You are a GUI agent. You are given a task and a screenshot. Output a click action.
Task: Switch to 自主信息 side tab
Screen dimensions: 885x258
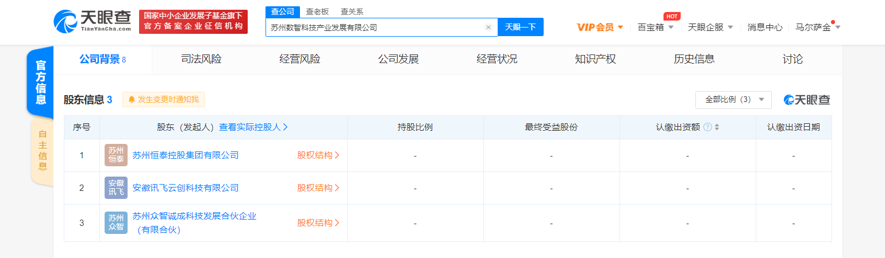click(x=43, y=150)
